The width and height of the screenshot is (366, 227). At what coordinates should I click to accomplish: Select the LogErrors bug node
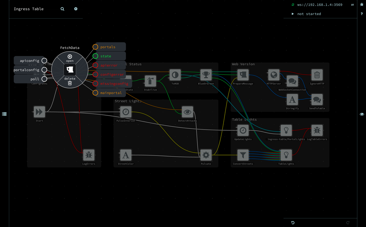tap(89, 155)
